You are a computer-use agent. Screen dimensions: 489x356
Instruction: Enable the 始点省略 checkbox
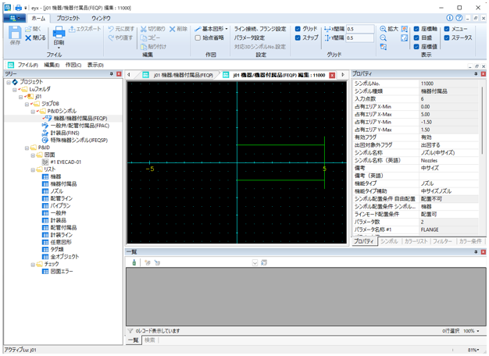click(198, 37)
